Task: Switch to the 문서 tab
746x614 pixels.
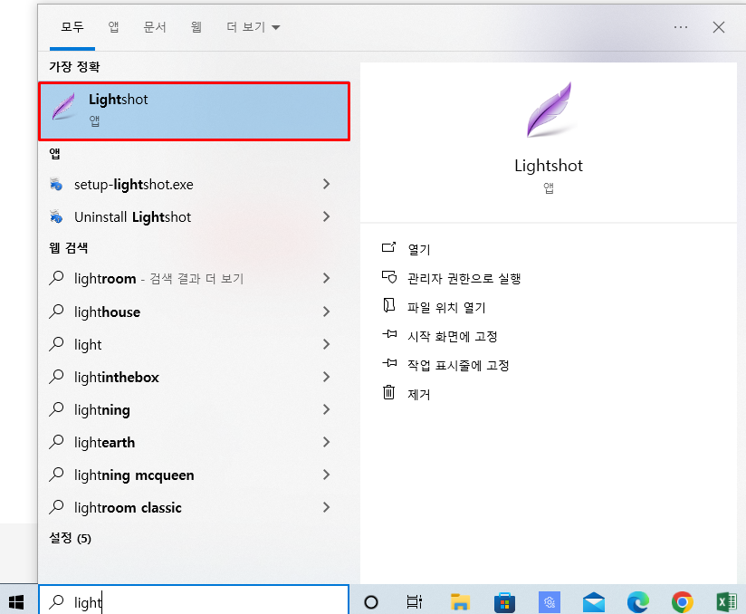Action: [155, 26]
